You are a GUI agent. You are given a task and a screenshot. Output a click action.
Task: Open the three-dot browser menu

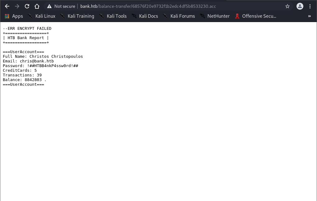tap(310, 6)
